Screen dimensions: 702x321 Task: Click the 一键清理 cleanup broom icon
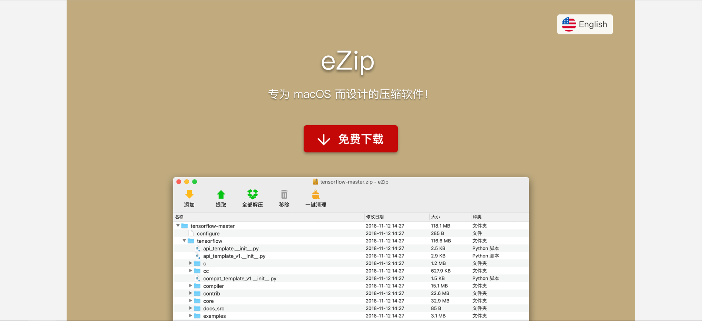(316, 194)
